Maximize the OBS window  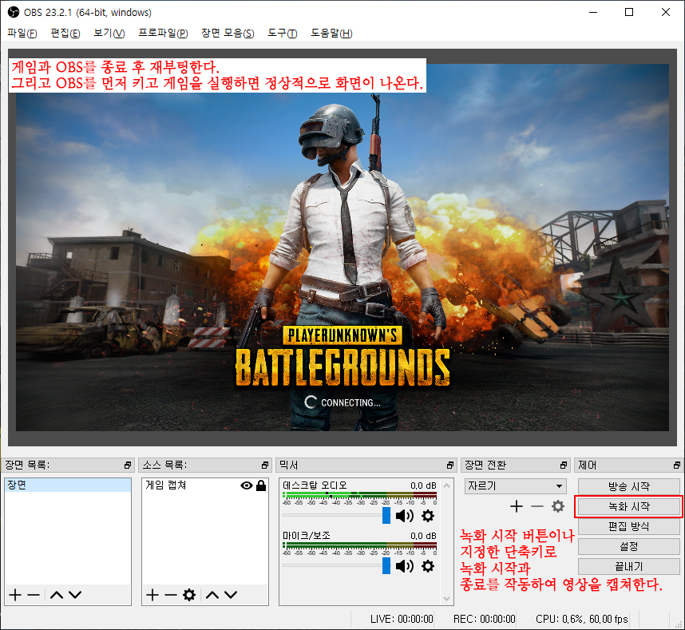pos(629,12)
